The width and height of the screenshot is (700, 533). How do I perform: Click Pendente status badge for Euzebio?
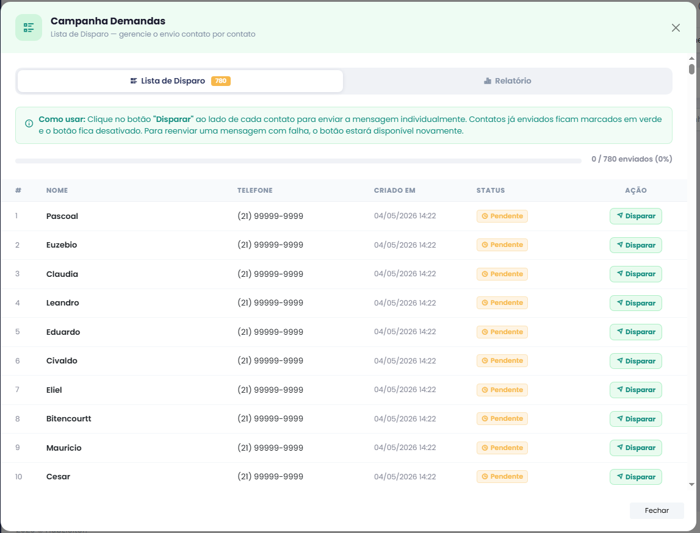point(502,245)
